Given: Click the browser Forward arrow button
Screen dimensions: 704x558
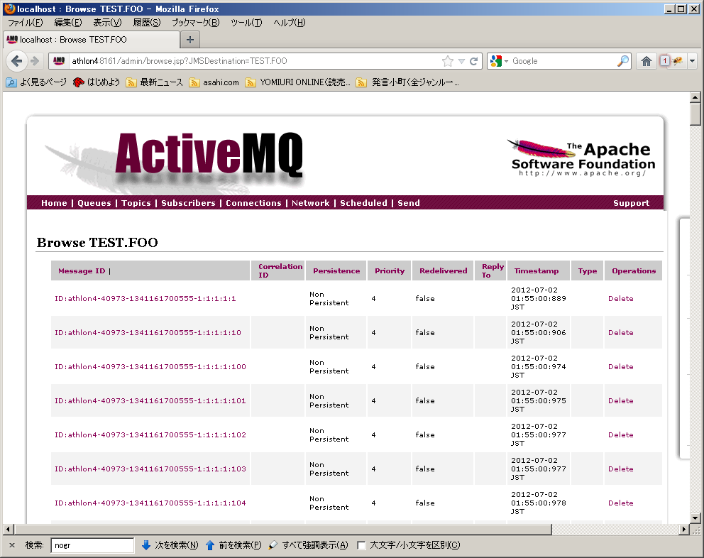Looking at the screenshot, I should [35, 60].
